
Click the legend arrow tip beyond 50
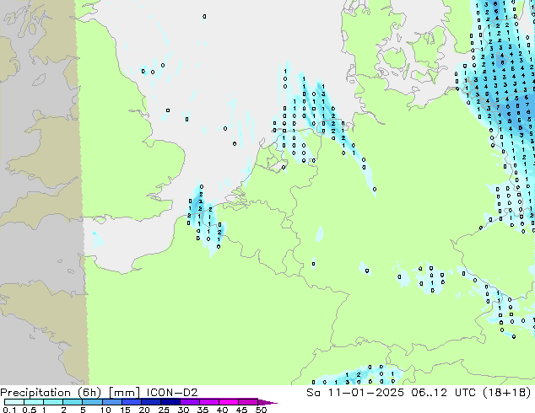(267, 402)
